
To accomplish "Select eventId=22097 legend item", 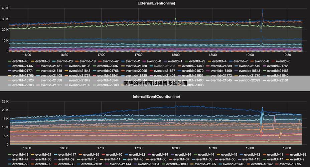I will pos(108,66).
